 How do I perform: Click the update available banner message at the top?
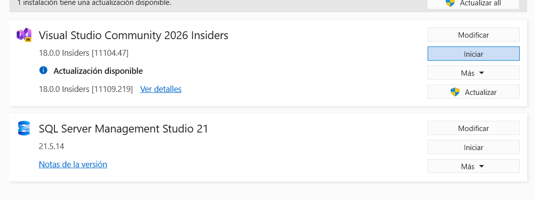[x=94, y=3]
